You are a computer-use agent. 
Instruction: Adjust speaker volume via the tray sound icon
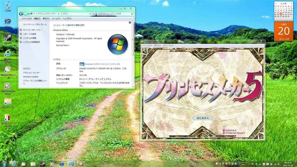click(278, 164)
